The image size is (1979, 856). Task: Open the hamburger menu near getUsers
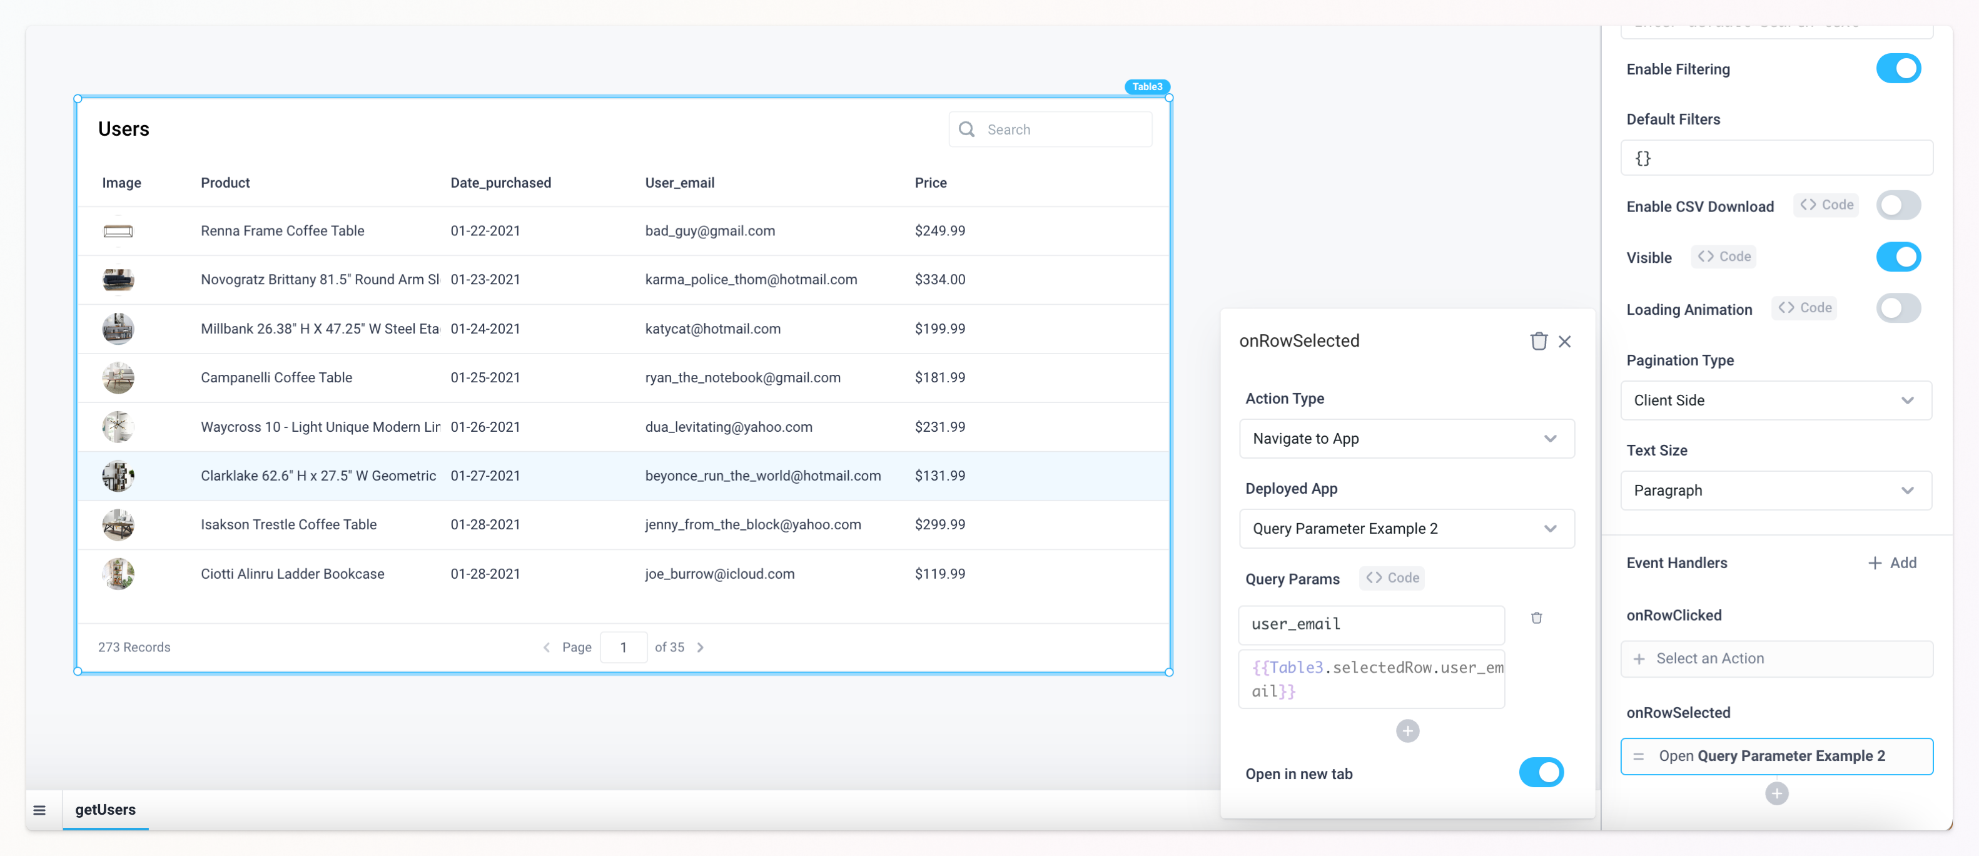pyautogui.click(x=39, y=810)
